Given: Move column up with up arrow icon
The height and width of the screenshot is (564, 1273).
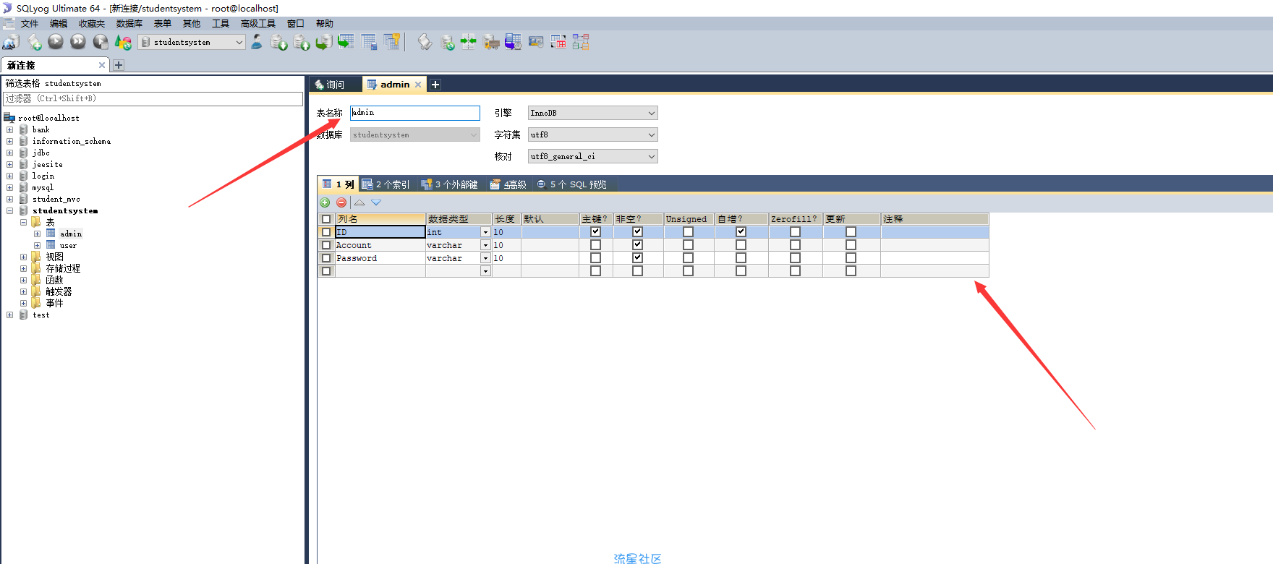Looking at the screenshot, I should point(359,202).
